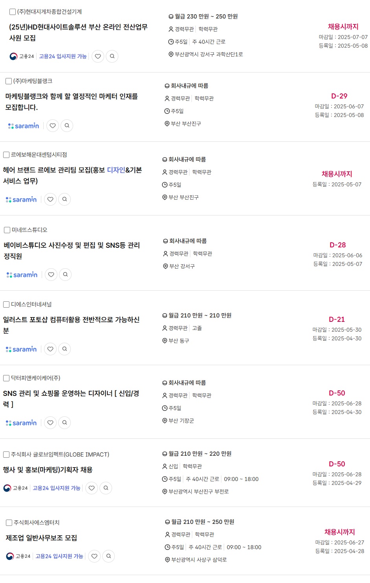
Task: Click 고용24 입사지원 가능 for 에스엠터치
Action: [x=59, y=556]
